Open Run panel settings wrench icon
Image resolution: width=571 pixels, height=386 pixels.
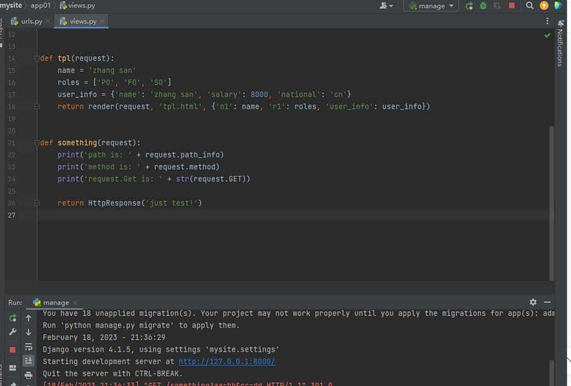click(x=13, y=332)
